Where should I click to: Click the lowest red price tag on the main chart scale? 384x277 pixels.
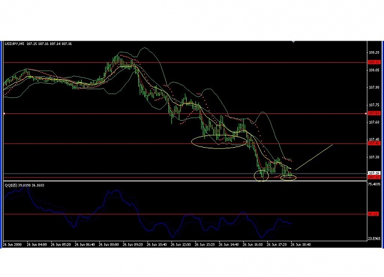[x=374, y=177]
